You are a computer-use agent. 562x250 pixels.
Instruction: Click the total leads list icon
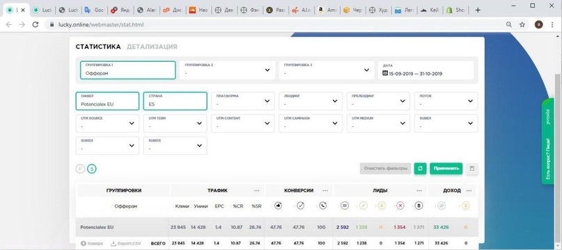tap(345, 206)
